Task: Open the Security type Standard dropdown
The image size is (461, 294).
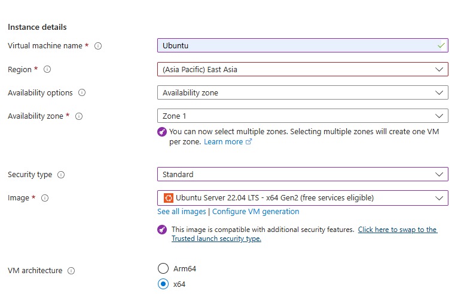Action: [x=303, y=174]
